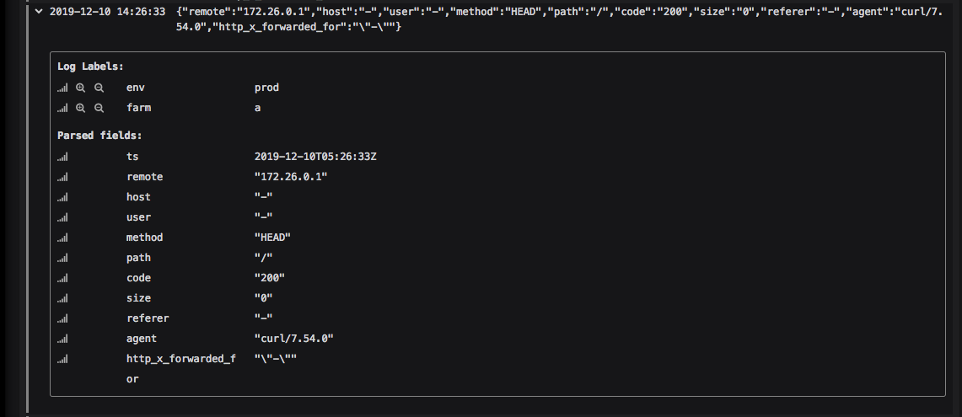Filter for farm label zoom-in icon
The width and height of the screenshot is (962, 417).
pos(80,108)
